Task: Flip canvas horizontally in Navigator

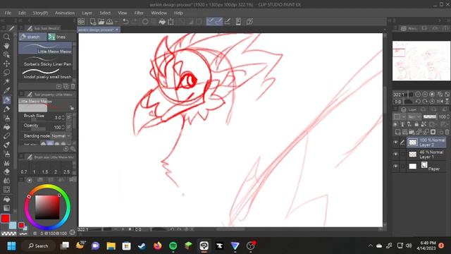Action: point(440,102)
